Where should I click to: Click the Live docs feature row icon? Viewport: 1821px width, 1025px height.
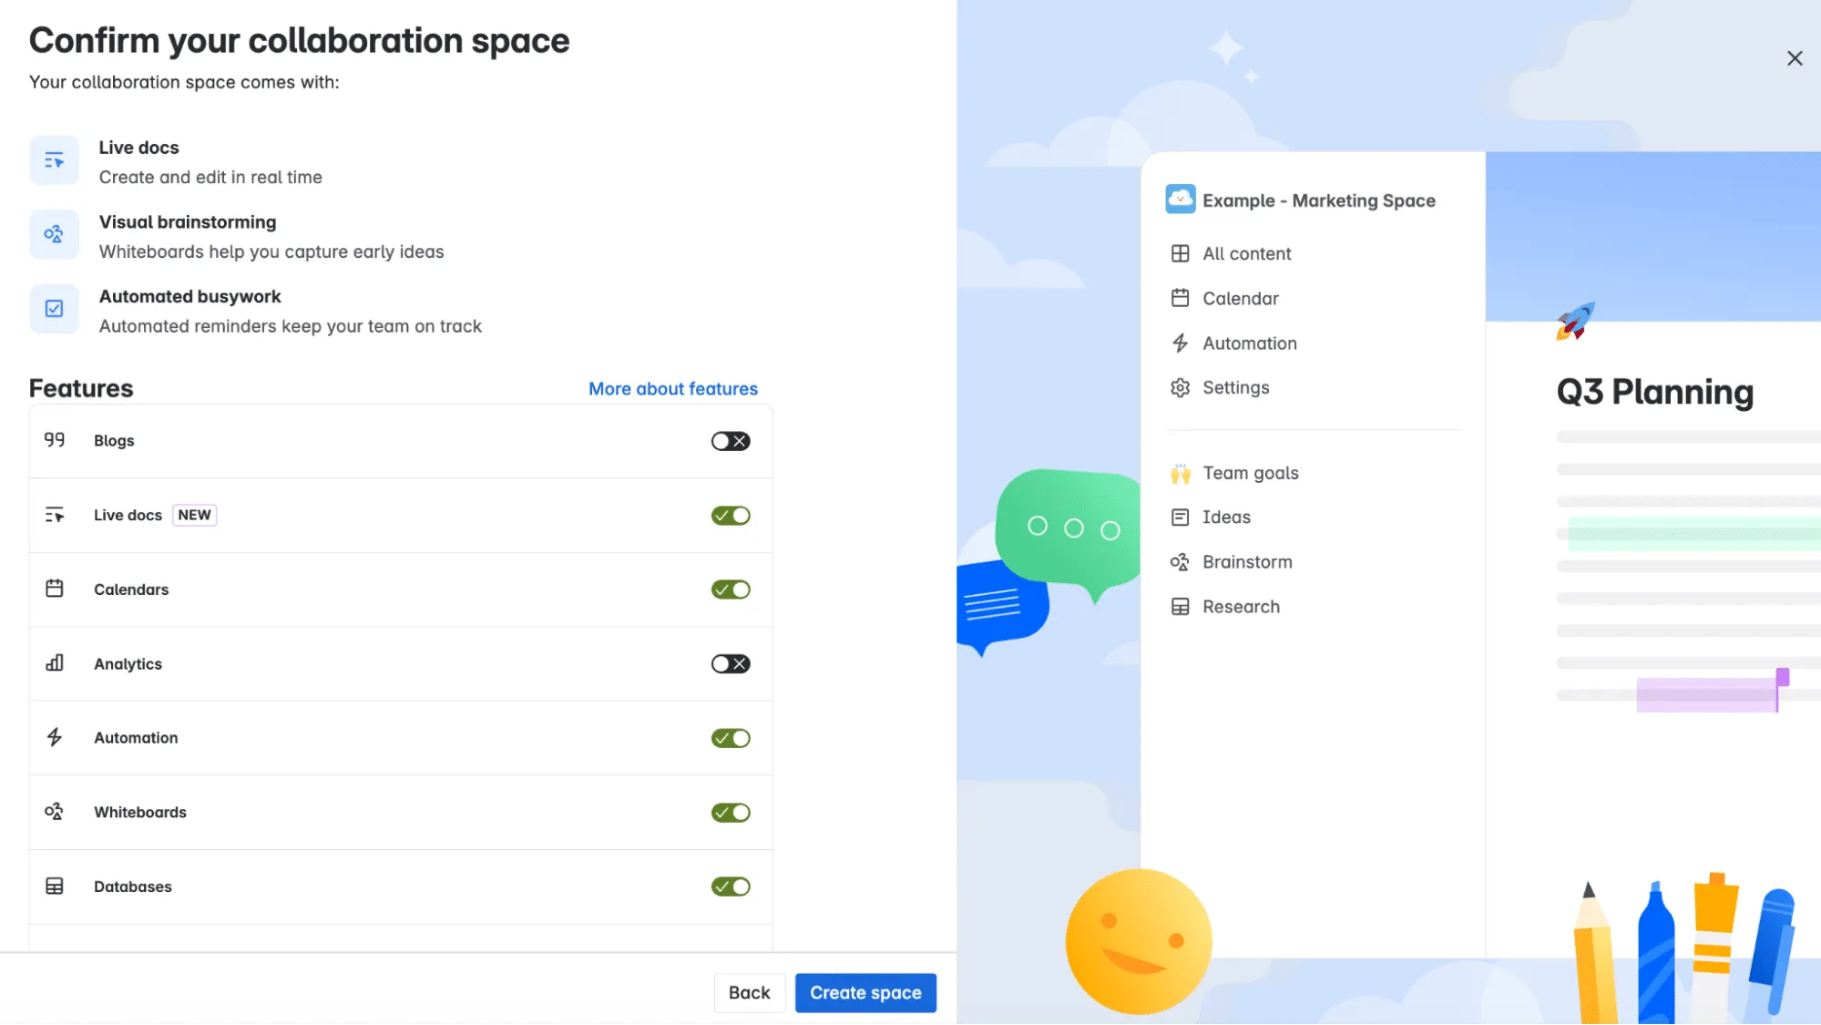[x=55, y=515]
